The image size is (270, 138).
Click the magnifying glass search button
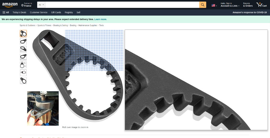(x=202, y=5)
